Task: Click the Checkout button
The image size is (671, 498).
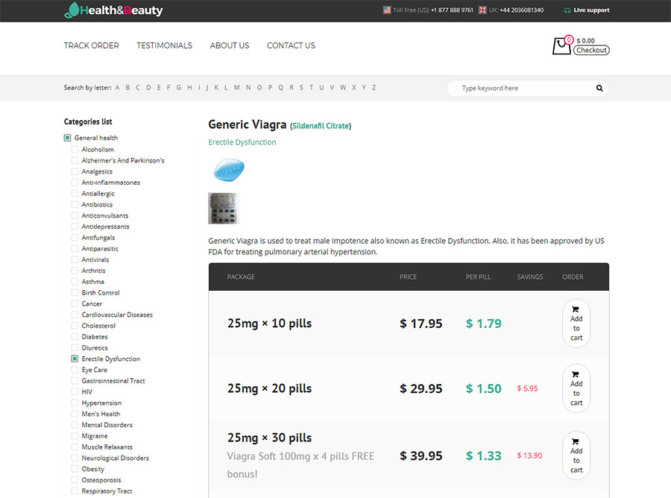Action: pyautogui.click(x=591, y=50)
